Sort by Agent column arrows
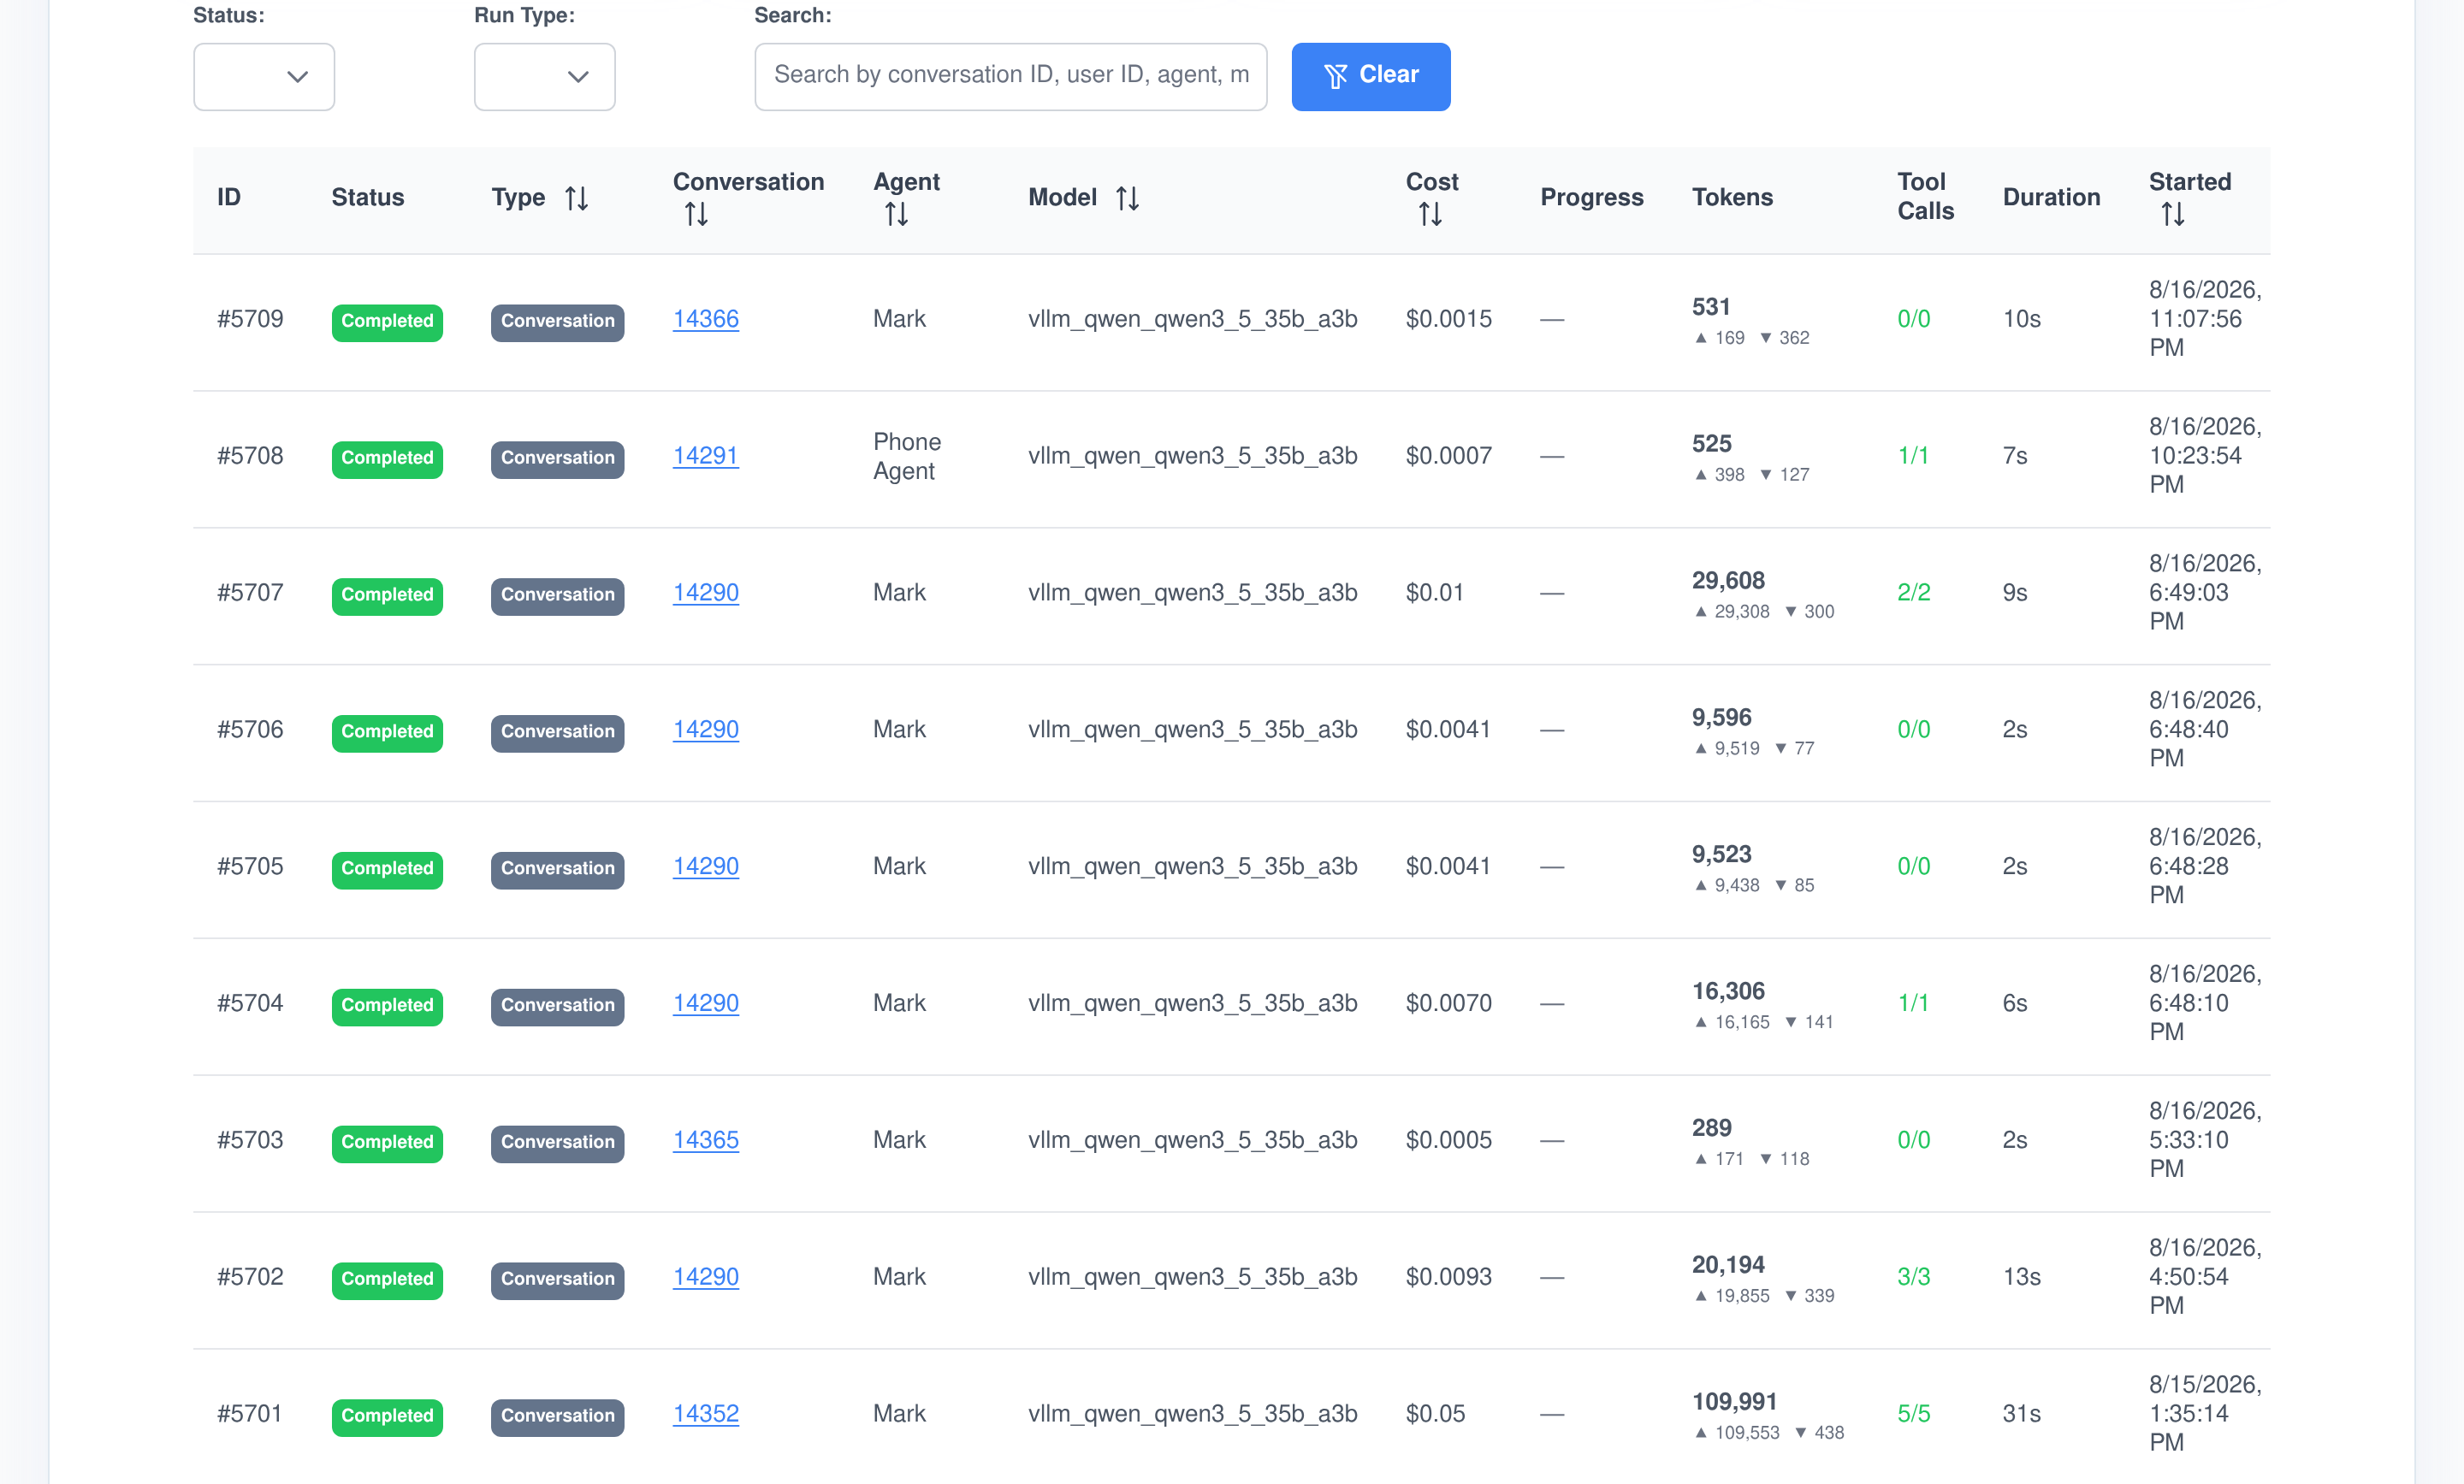The height and width of the screenshot is (1484, 2464). [896, 214]
